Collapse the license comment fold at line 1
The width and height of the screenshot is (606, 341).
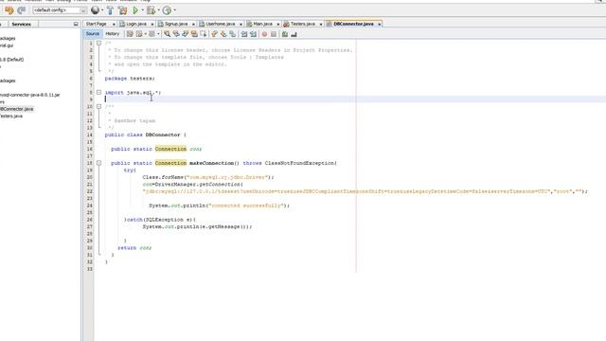(x=98, y=43)
